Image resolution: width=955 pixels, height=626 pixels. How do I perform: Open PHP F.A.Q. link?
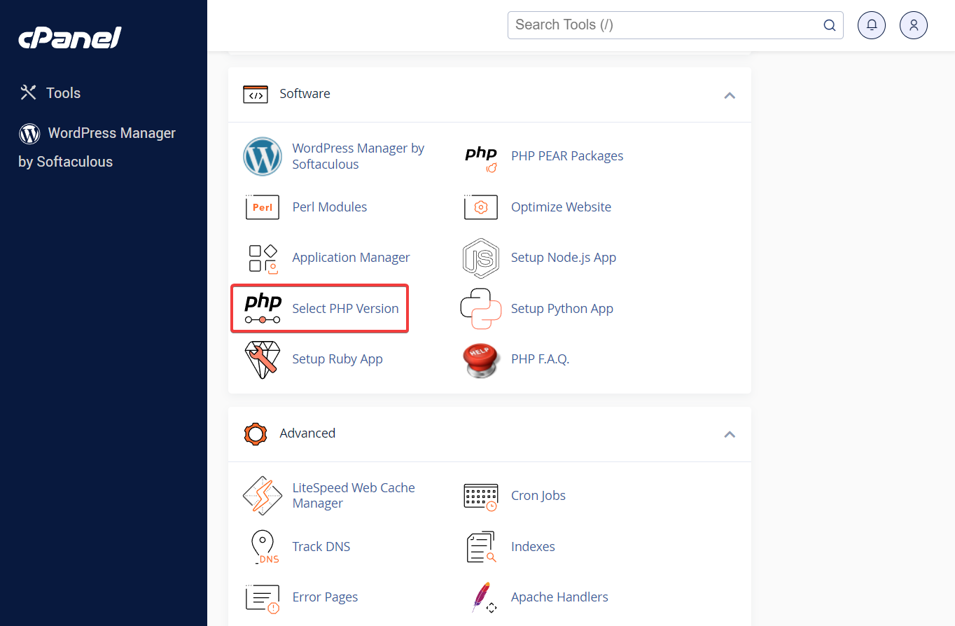(541, 359)
